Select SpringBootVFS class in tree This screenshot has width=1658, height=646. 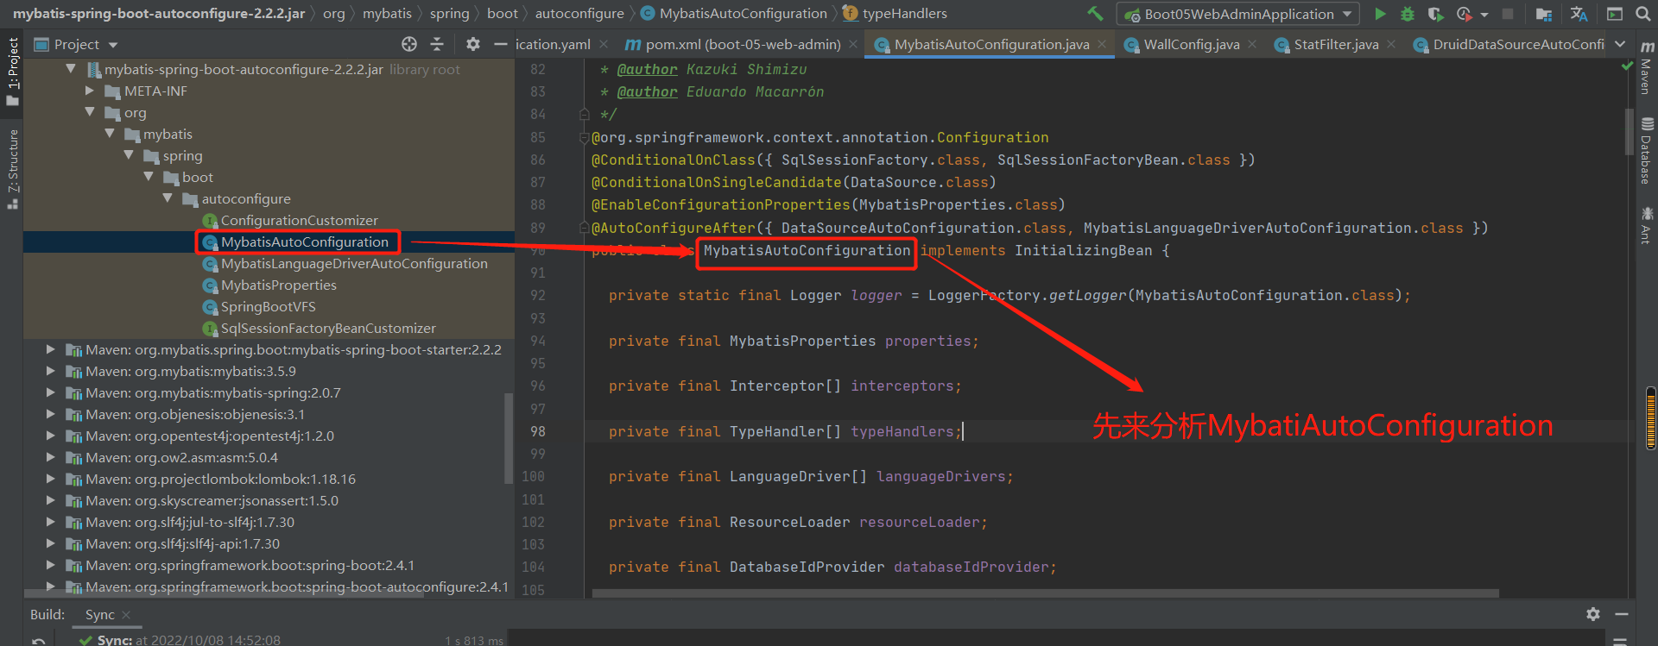(268, 306)
